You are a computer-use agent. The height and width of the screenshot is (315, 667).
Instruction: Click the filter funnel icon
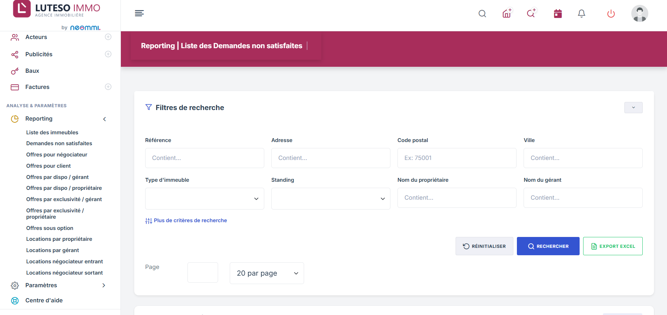click(149, 107)
